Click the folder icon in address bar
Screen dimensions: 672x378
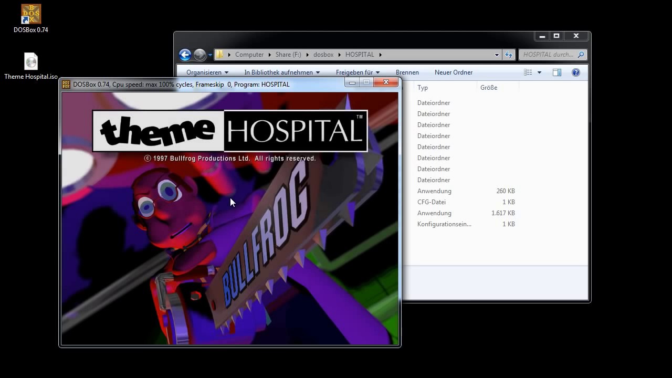[220, 55]
